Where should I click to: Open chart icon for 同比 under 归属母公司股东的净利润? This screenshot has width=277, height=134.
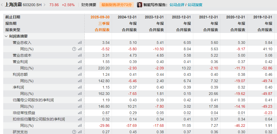pyautogui.click(x=80, y=106)
